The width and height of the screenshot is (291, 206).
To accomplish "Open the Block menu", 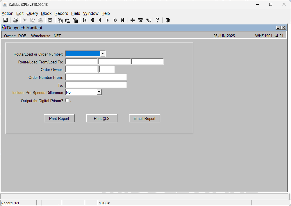I will point(46,13).
